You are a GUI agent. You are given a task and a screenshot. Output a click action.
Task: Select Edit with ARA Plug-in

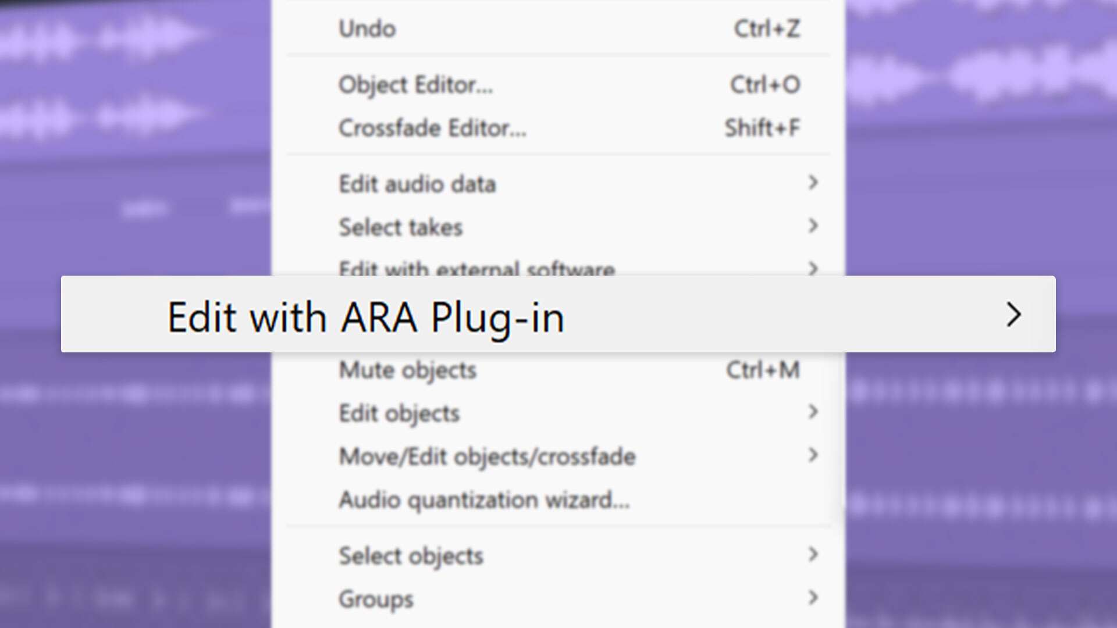point(558,314)
